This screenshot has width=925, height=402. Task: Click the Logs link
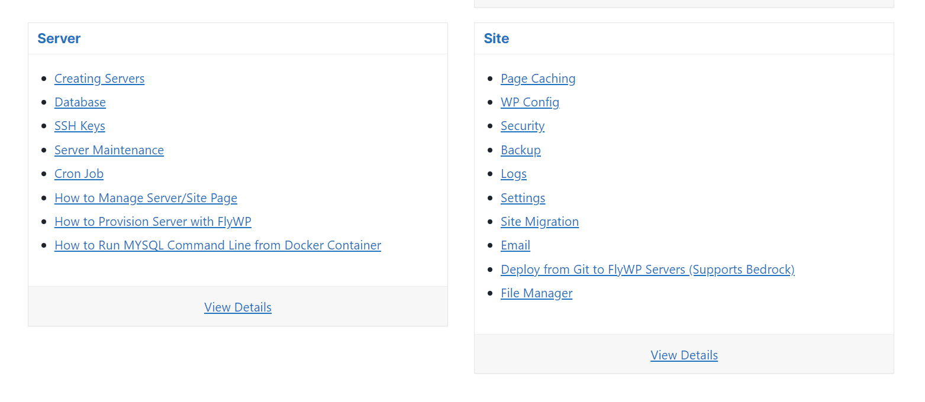(514, 174)
